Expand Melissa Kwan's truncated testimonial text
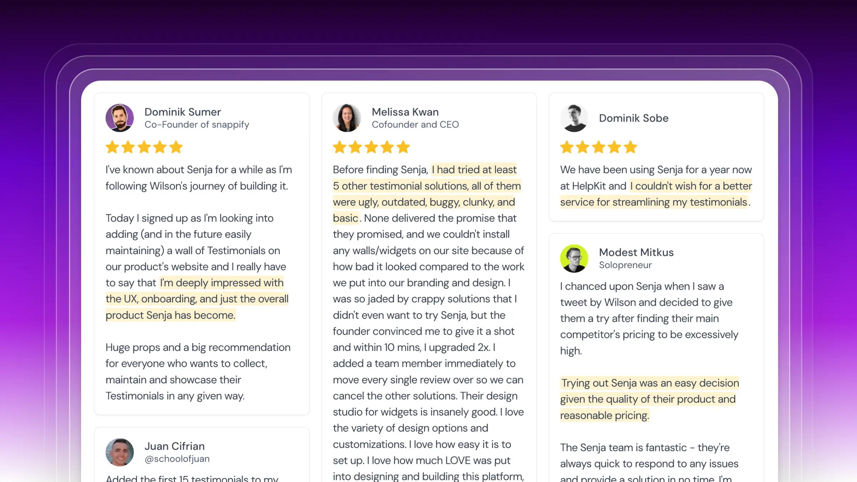 tap(429, 477)
